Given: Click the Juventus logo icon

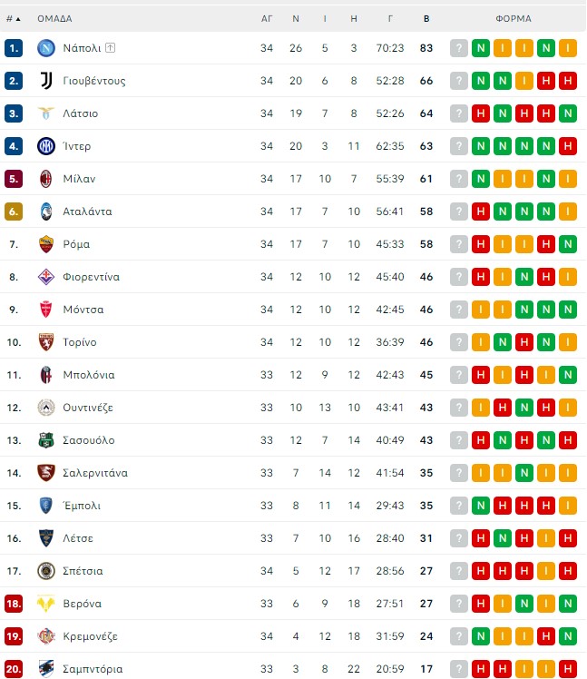Looking at the screenshot, I should [46, 81].
